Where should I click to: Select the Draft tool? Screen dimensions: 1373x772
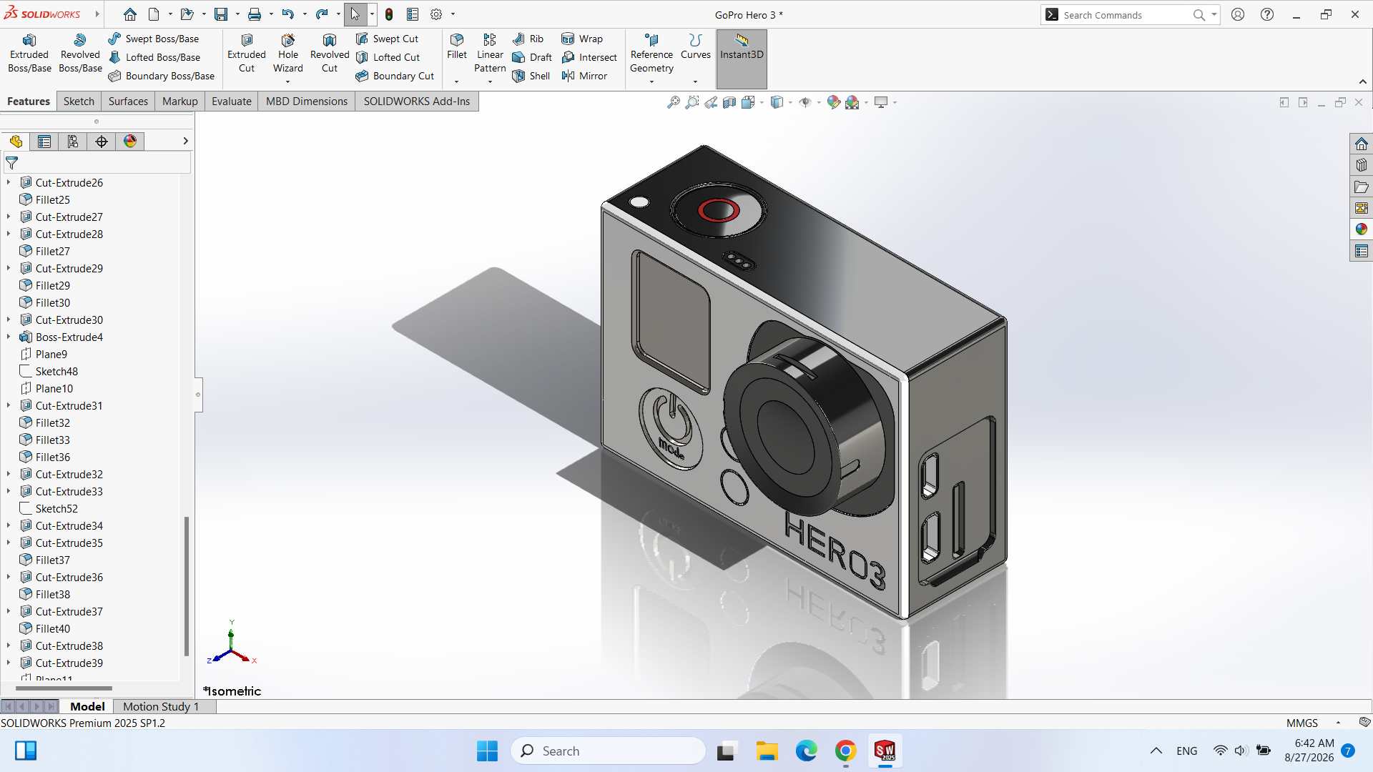click(532, 57)
